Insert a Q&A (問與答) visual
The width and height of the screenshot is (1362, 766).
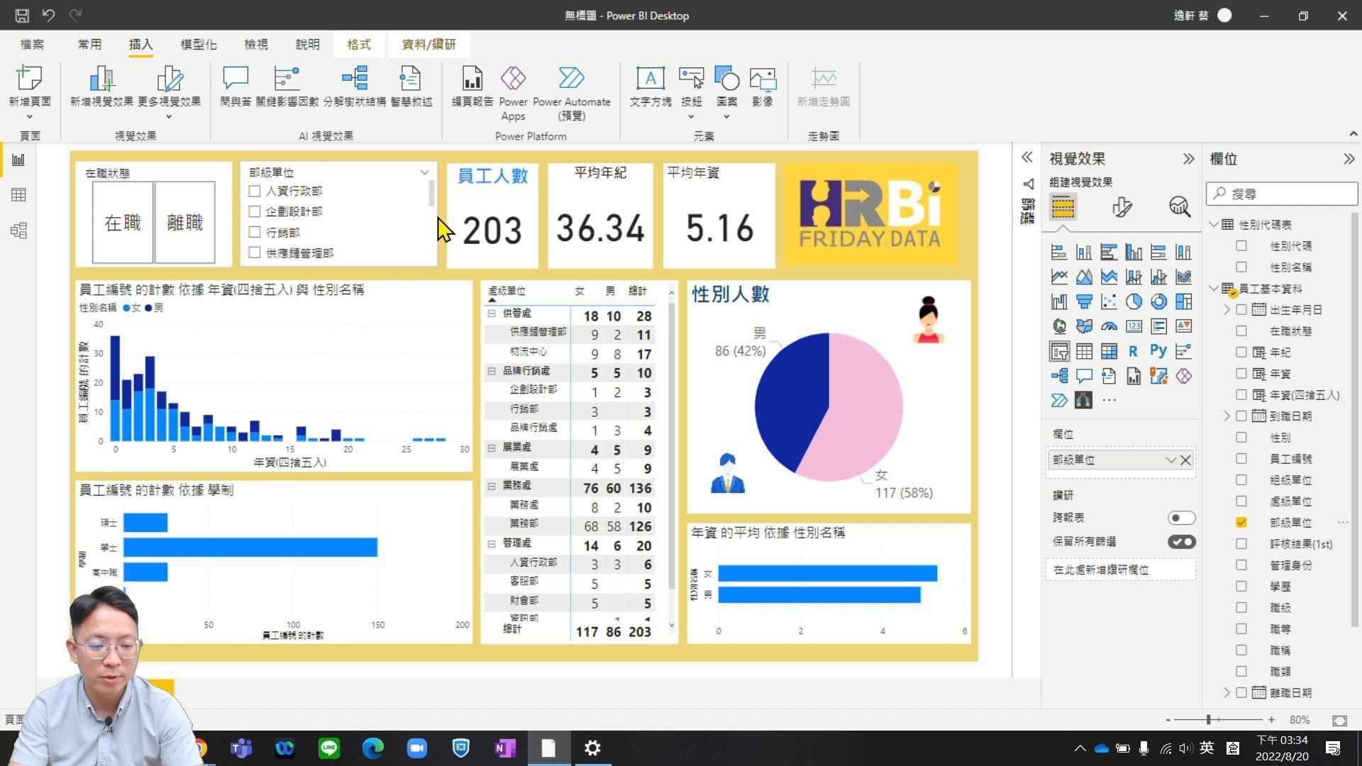235,86
